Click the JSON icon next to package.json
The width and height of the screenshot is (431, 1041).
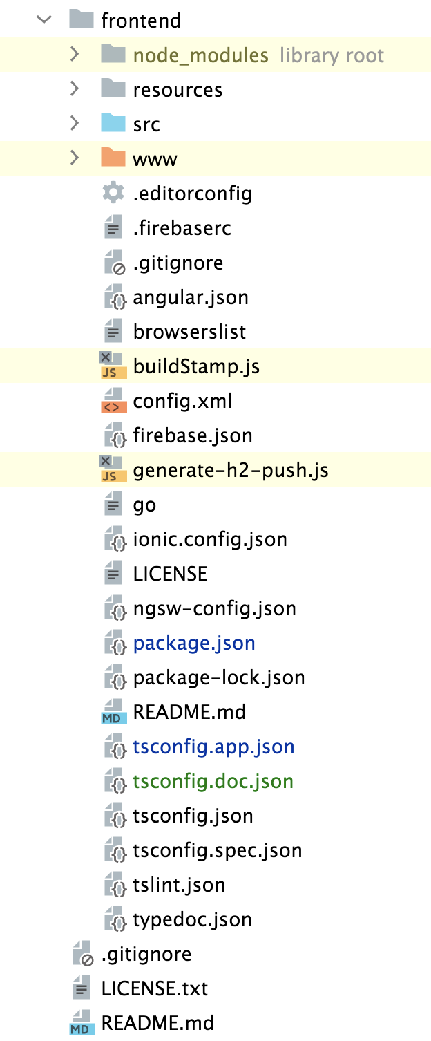point(113,643)
